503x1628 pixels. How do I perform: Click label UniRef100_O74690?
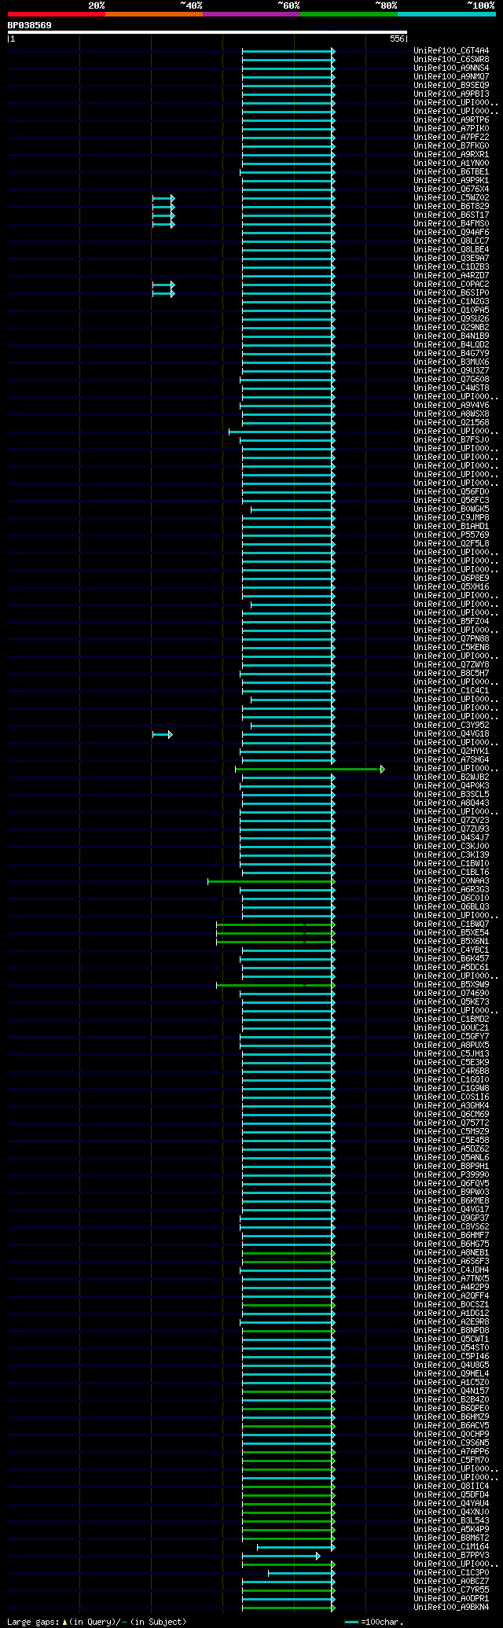pos(451,994)
